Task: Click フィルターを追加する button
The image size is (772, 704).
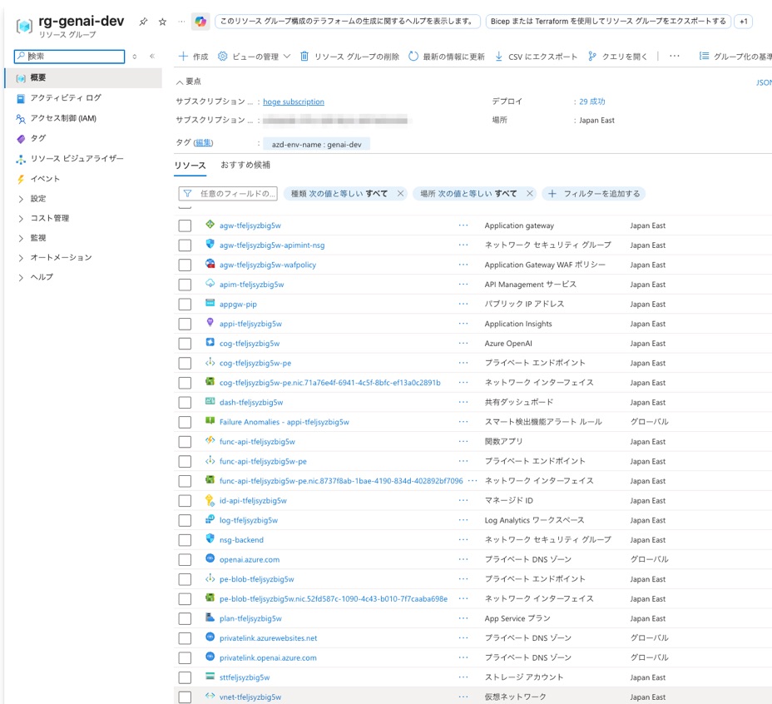Action: pos(594,194)
